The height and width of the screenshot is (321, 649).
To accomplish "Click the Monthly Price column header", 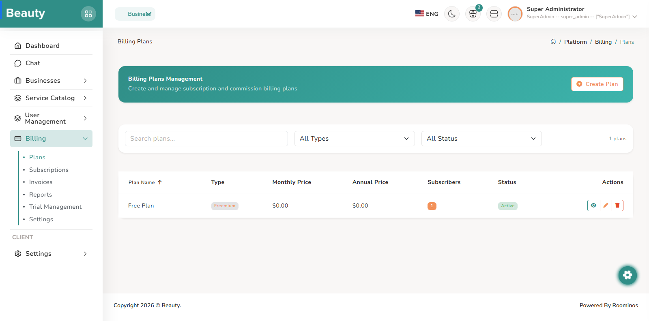I will (x=292, y=182).
